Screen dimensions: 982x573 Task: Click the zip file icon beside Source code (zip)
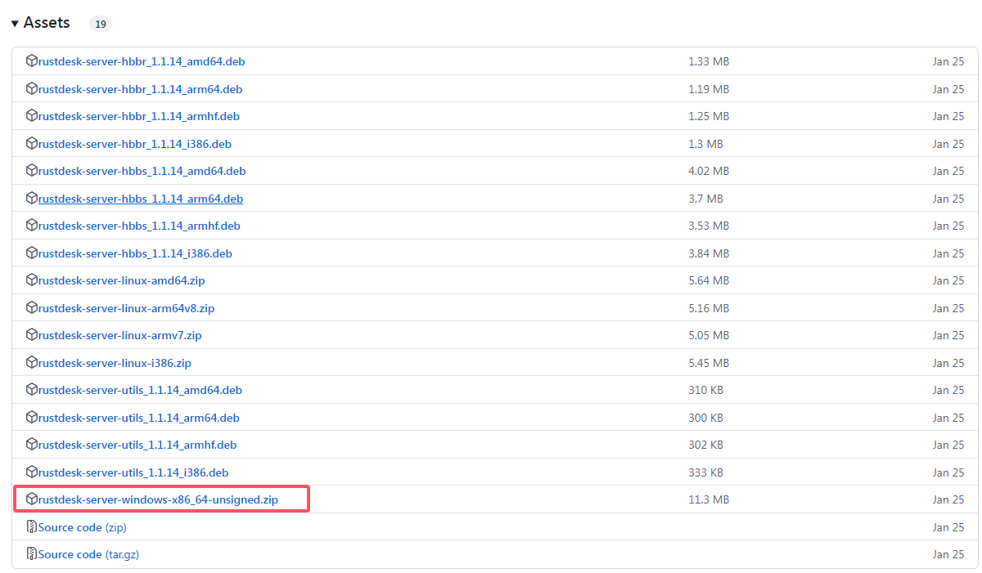32,526
